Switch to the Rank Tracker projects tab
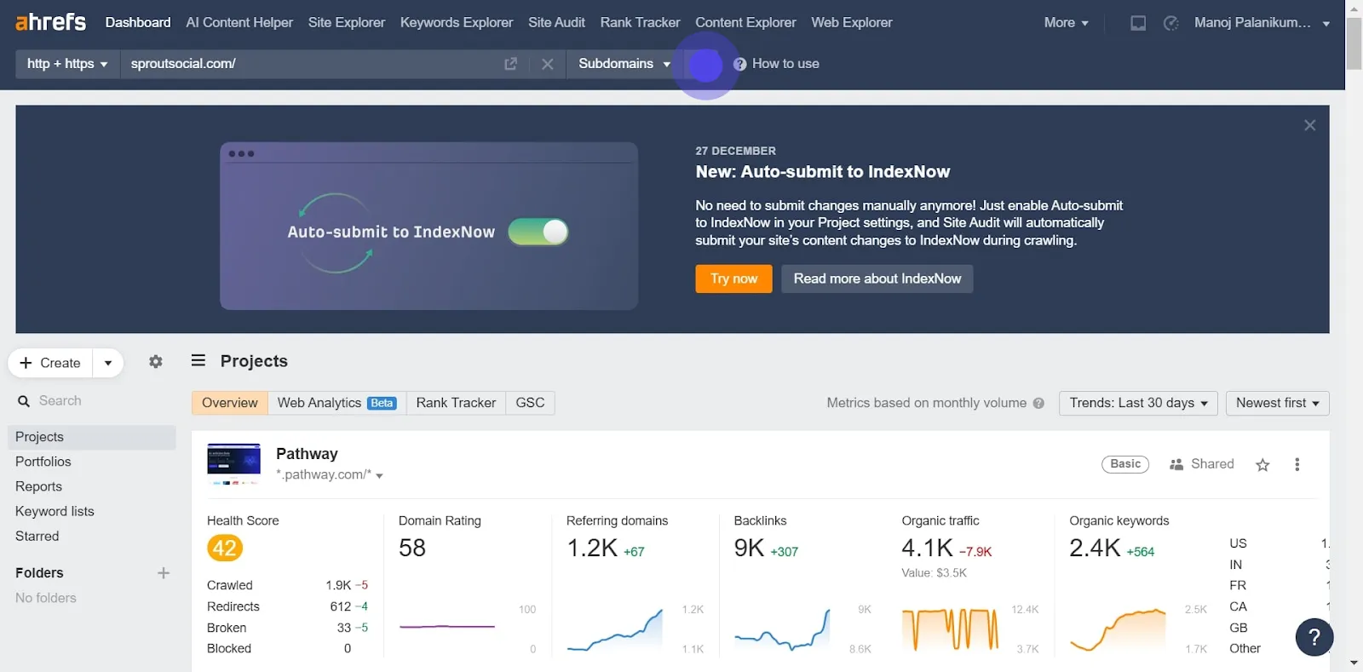Viewport: 1363px width, 672px height. tap(456, 403)
